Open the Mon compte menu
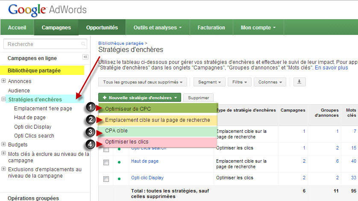The width and height of the screenshot is (358, 201). [x=258, y=28]
